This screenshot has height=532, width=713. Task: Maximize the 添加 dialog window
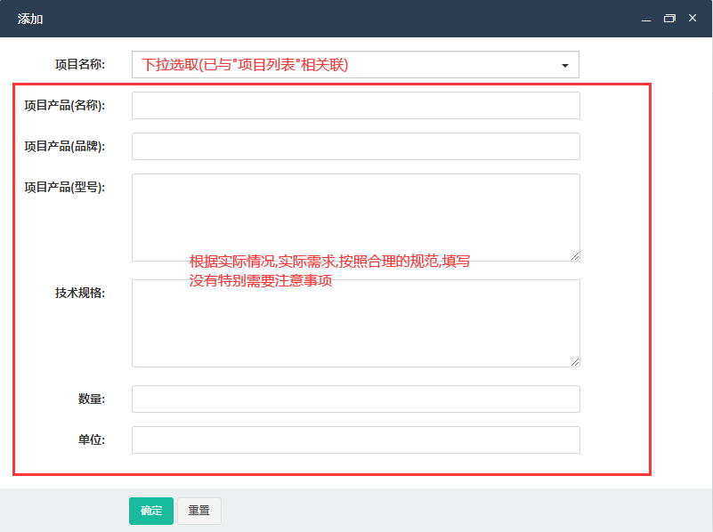point(669,18)
